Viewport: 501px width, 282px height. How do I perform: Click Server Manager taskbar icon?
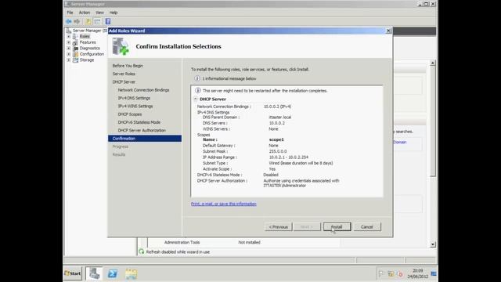click(94, 273)
